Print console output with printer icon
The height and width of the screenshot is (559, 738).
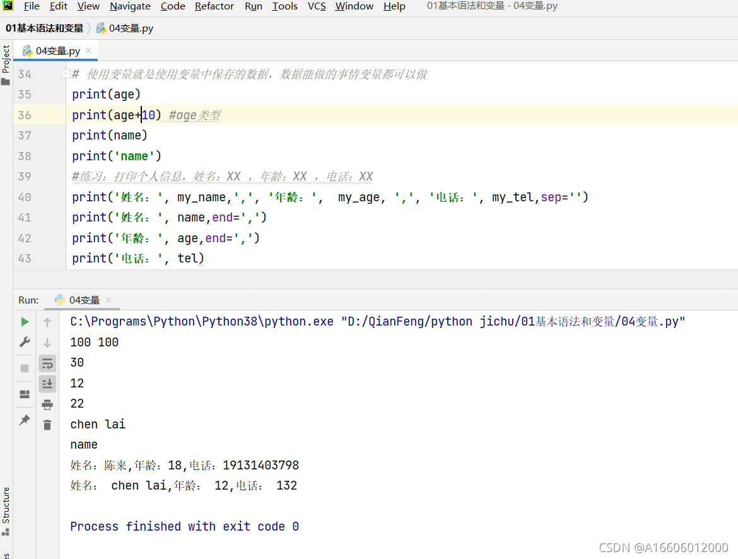(x=47, y=404)
